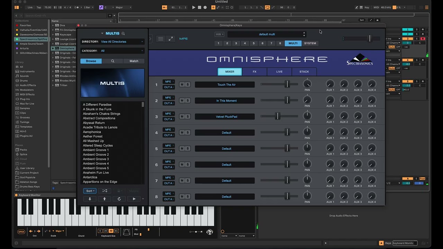Adjust part 2 AUX 3 knob
Viewport: 443px width, 249px height.
click(358, 100)
